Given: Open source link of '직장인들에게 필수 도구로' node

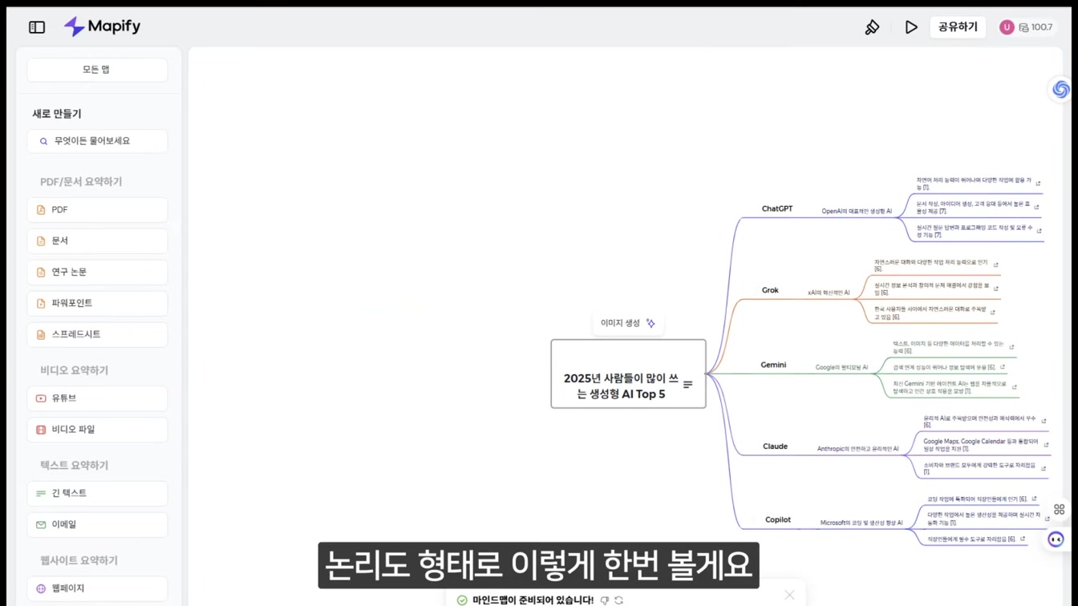Looking at the screenshot, I should tap(1023, 539).
